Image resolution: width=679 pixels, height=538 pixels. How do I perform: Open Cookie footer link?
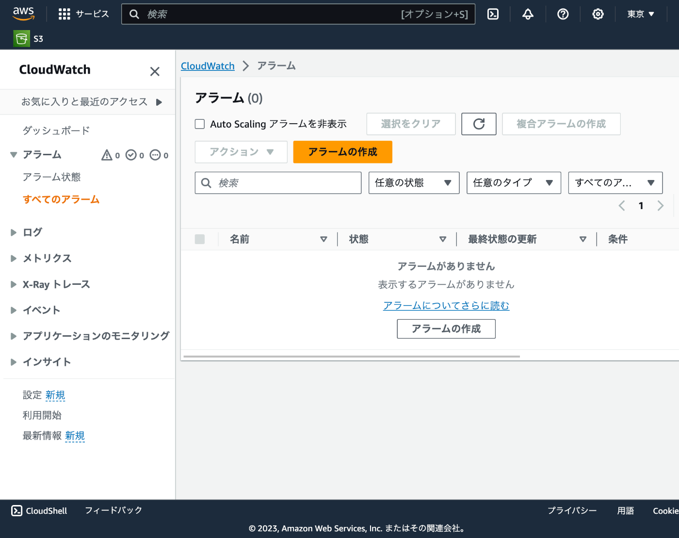tap(665, 511)
